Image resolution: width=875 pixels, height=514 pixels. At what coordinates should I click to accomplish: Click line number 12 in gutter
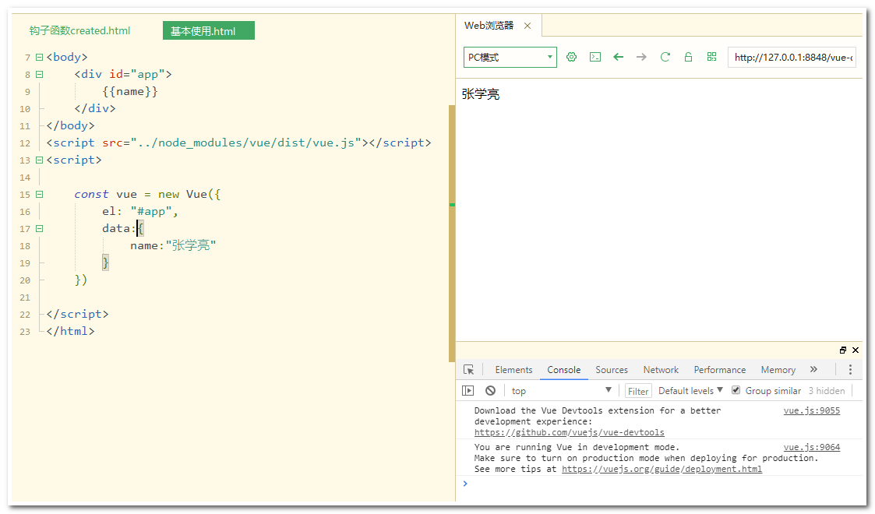tap(25, 143)
